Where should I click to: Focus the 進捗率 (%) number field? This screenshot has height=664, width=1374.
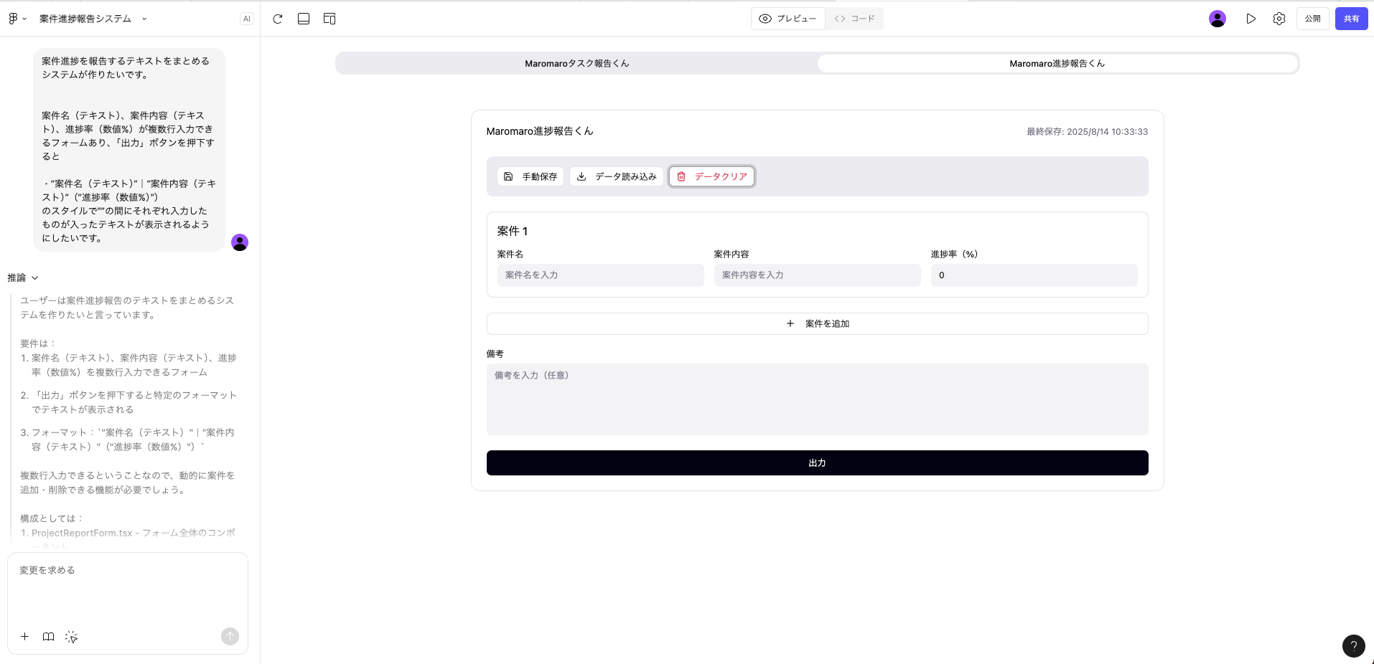tap(1034, 275)
